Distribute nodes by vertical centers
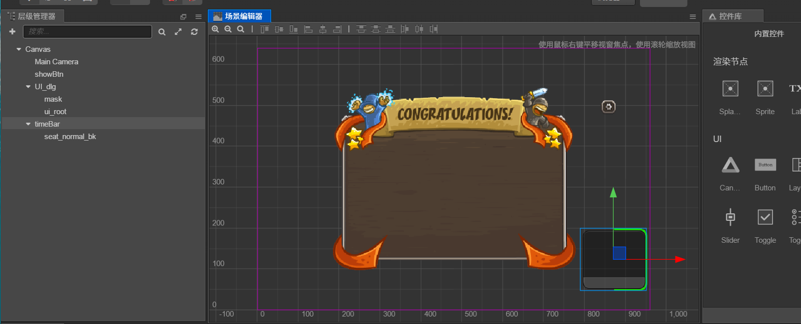801x324 pixels. (x=376, y=29)
